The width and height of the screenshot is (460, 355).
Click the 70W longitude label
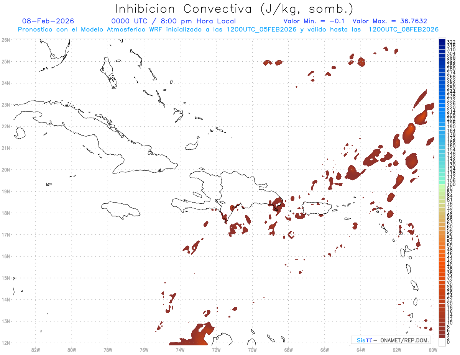[252, 350]
